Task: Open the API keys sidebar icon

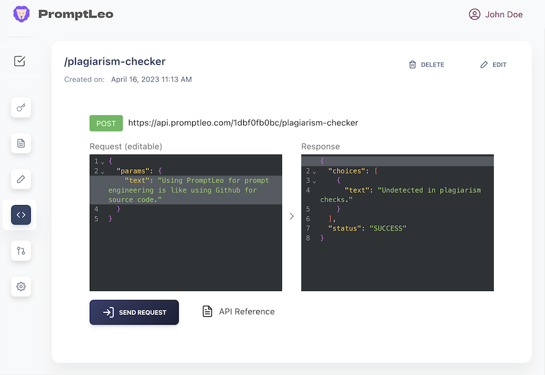Action: point(21,107)
